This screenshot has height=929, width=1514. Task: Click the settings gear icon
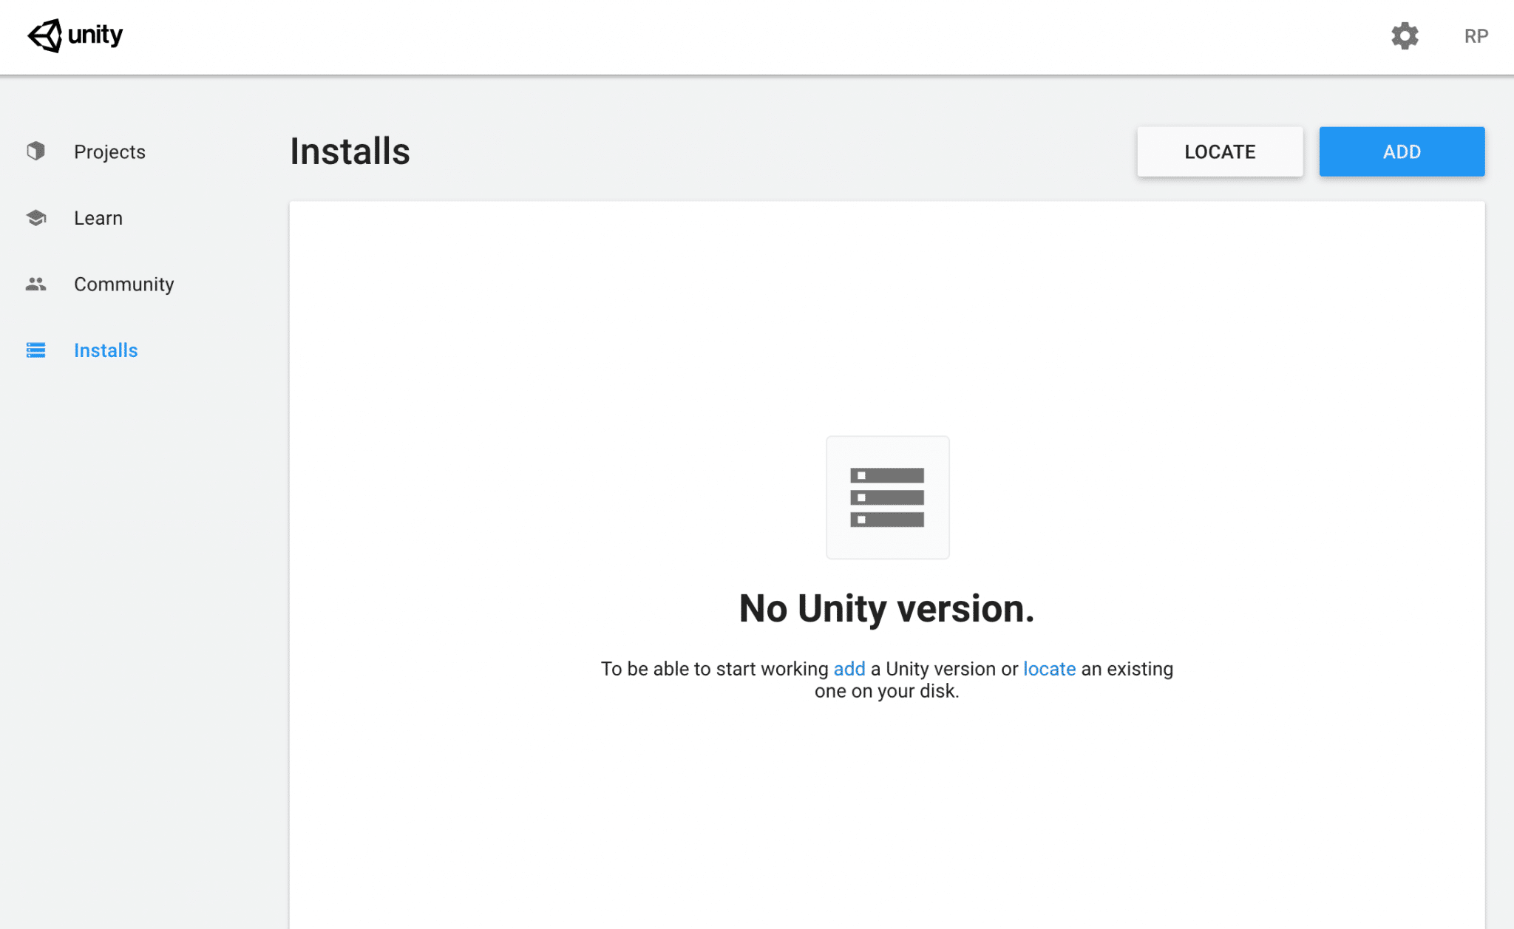click(x=1406, y=37)
